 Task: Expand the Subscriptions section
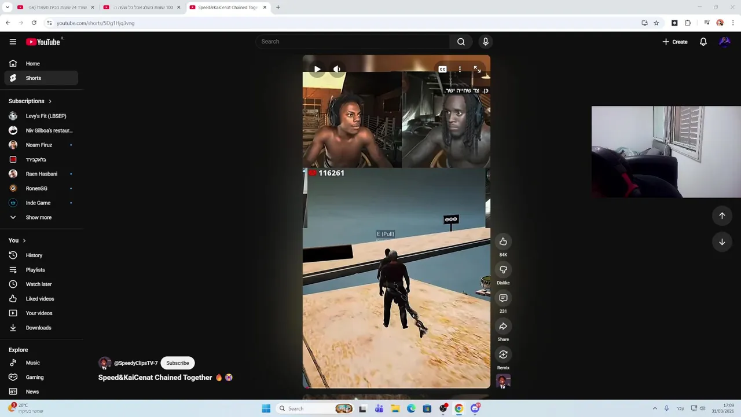(30, 101)
